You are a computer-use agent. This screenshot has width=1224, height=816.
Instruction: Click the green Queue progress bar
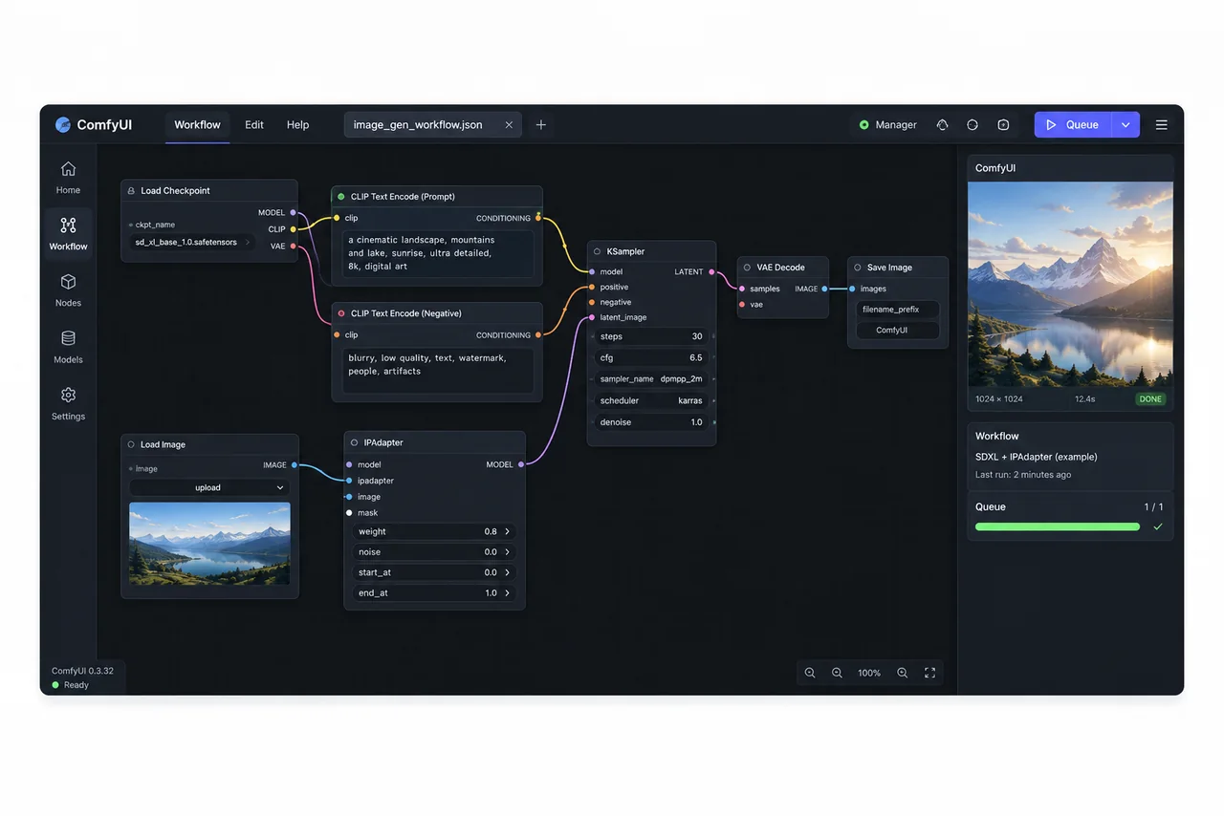(1058, 526)
